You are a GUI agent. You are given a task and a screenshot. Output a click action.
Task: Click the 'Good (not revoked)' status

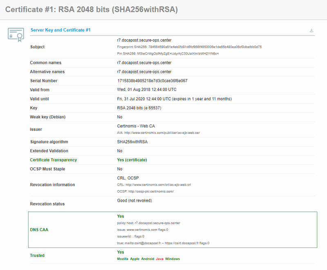(x=134, y=200)
